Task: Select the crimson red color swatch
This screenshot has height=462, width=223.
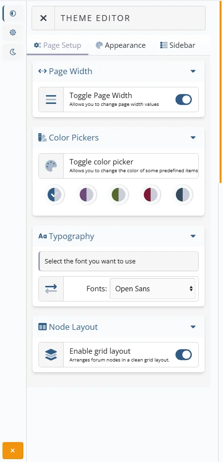Action: point(151,195)
